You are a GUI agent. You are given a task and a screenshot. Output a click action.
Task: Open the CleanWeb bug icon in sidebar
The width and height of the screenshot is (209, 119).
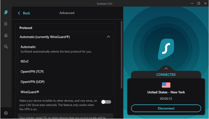(x=6, y=24)
